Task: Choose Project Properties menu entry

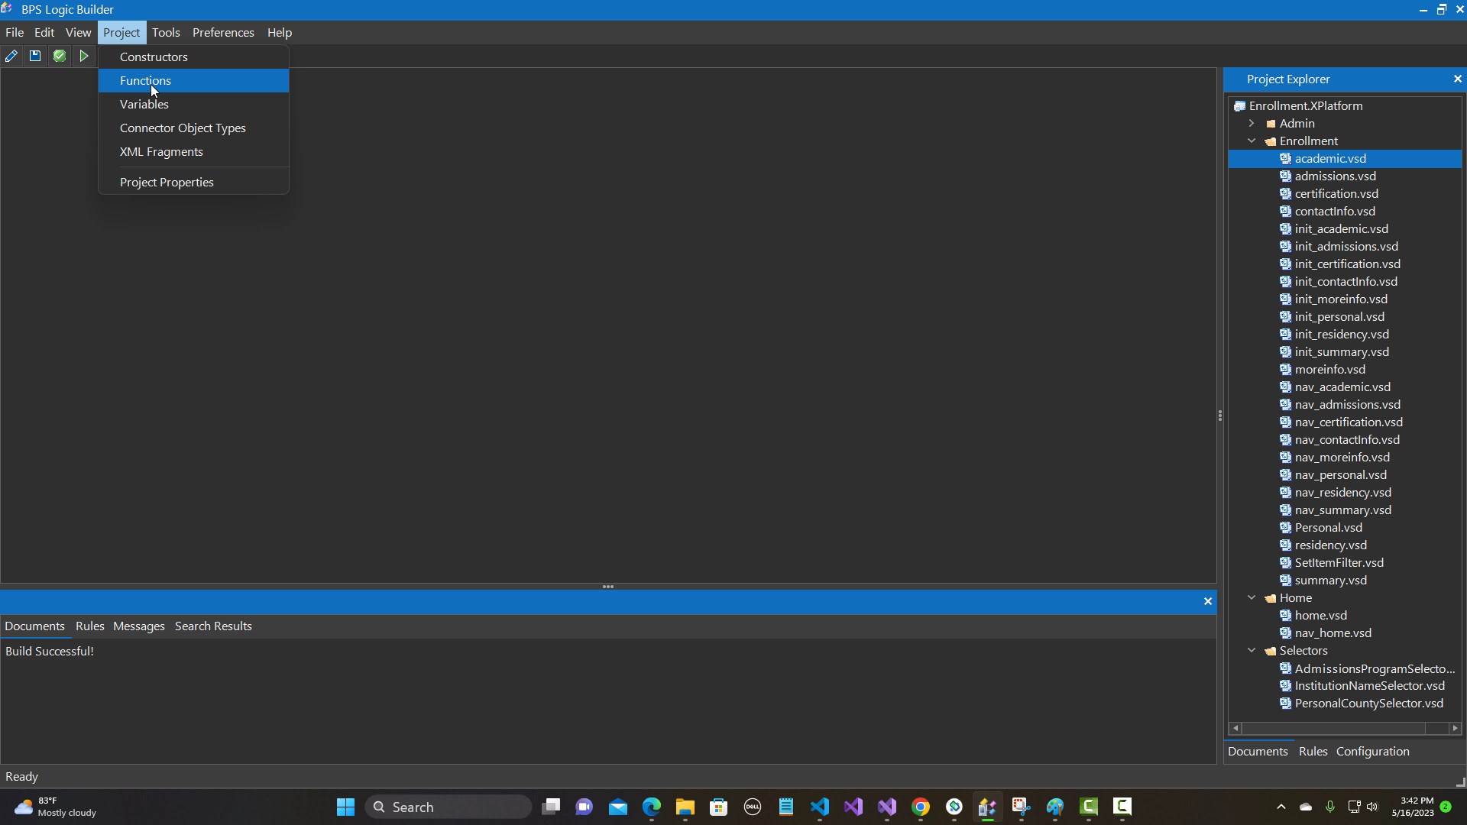Action: (167, 182)
